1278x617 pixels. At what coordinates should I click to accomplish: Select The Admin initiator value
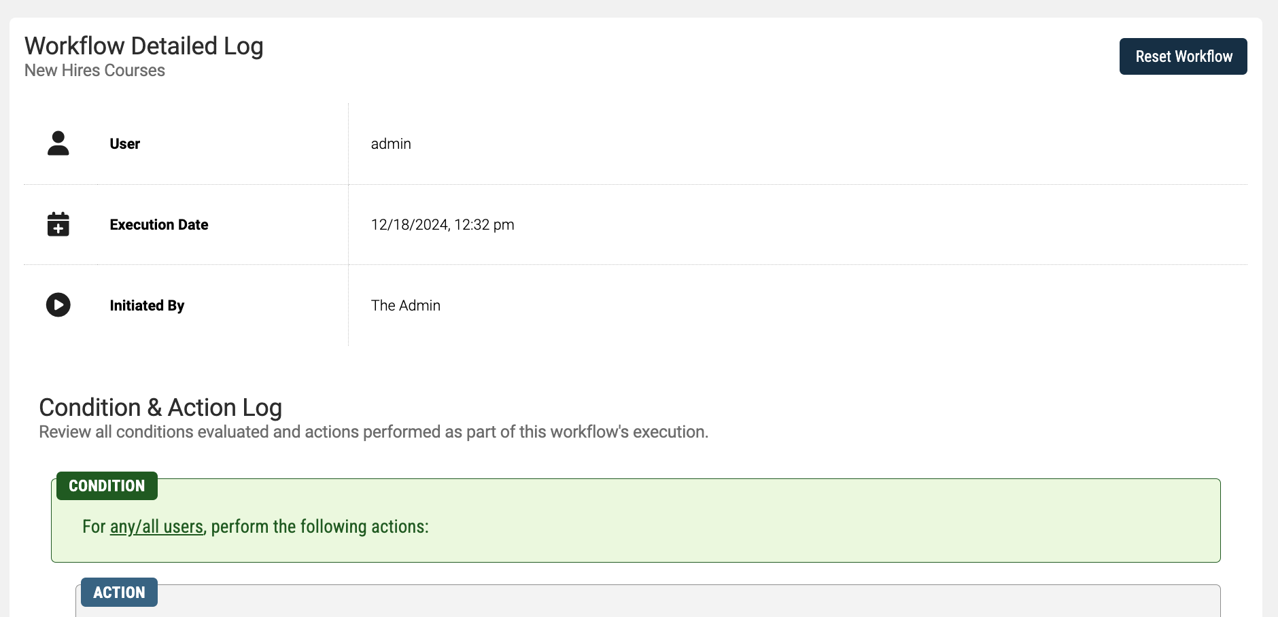click(x=406, y=306)
